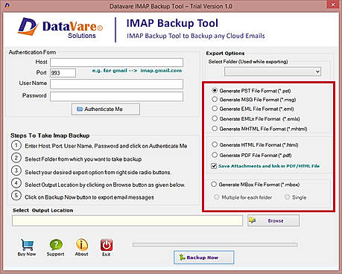
Task: Click the 'Select Folder (Used while exporting)' label
Action: coord(248,62)
